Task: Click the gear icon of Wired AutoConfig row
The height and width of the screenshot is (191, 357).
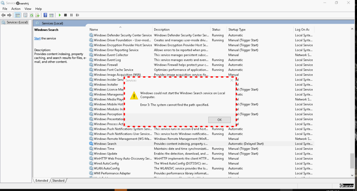Action: [91, 163]
